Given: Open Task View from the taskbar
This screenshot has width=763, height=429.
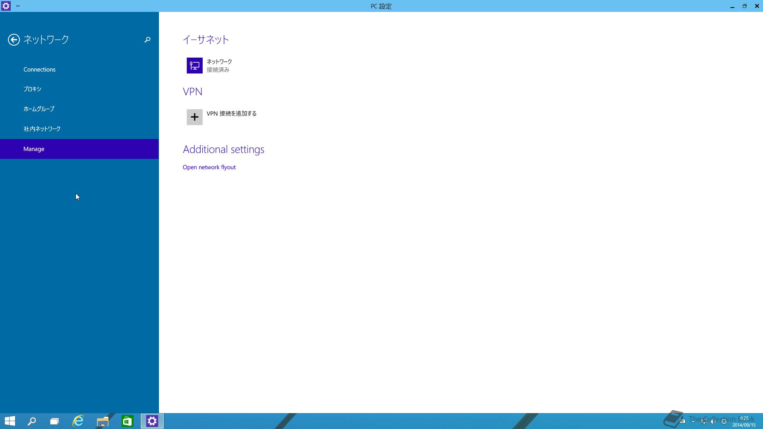Looking at the screenshot, I should 54,421.
